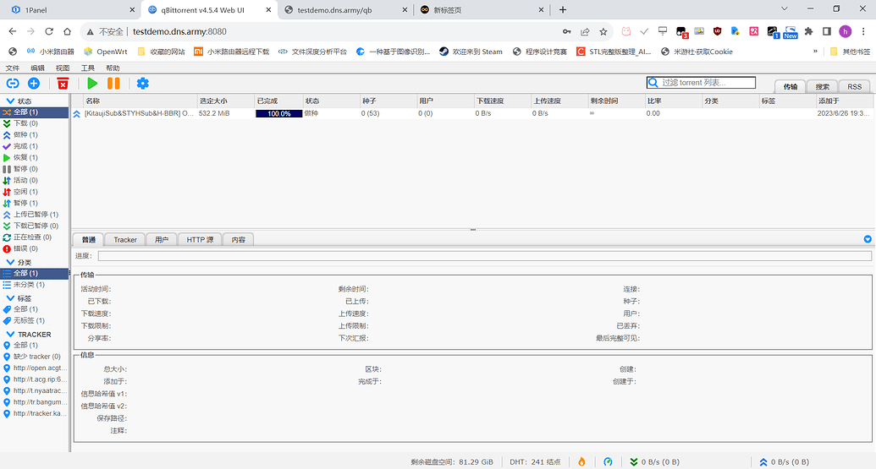Open the 工具 menu
Screen dimensions: 876x469
(x=88, y=68)
